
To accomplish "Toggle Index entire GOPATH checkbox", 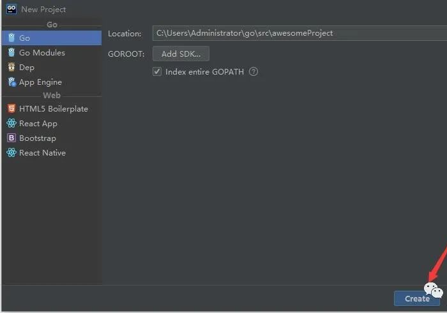I will (157, 71).
